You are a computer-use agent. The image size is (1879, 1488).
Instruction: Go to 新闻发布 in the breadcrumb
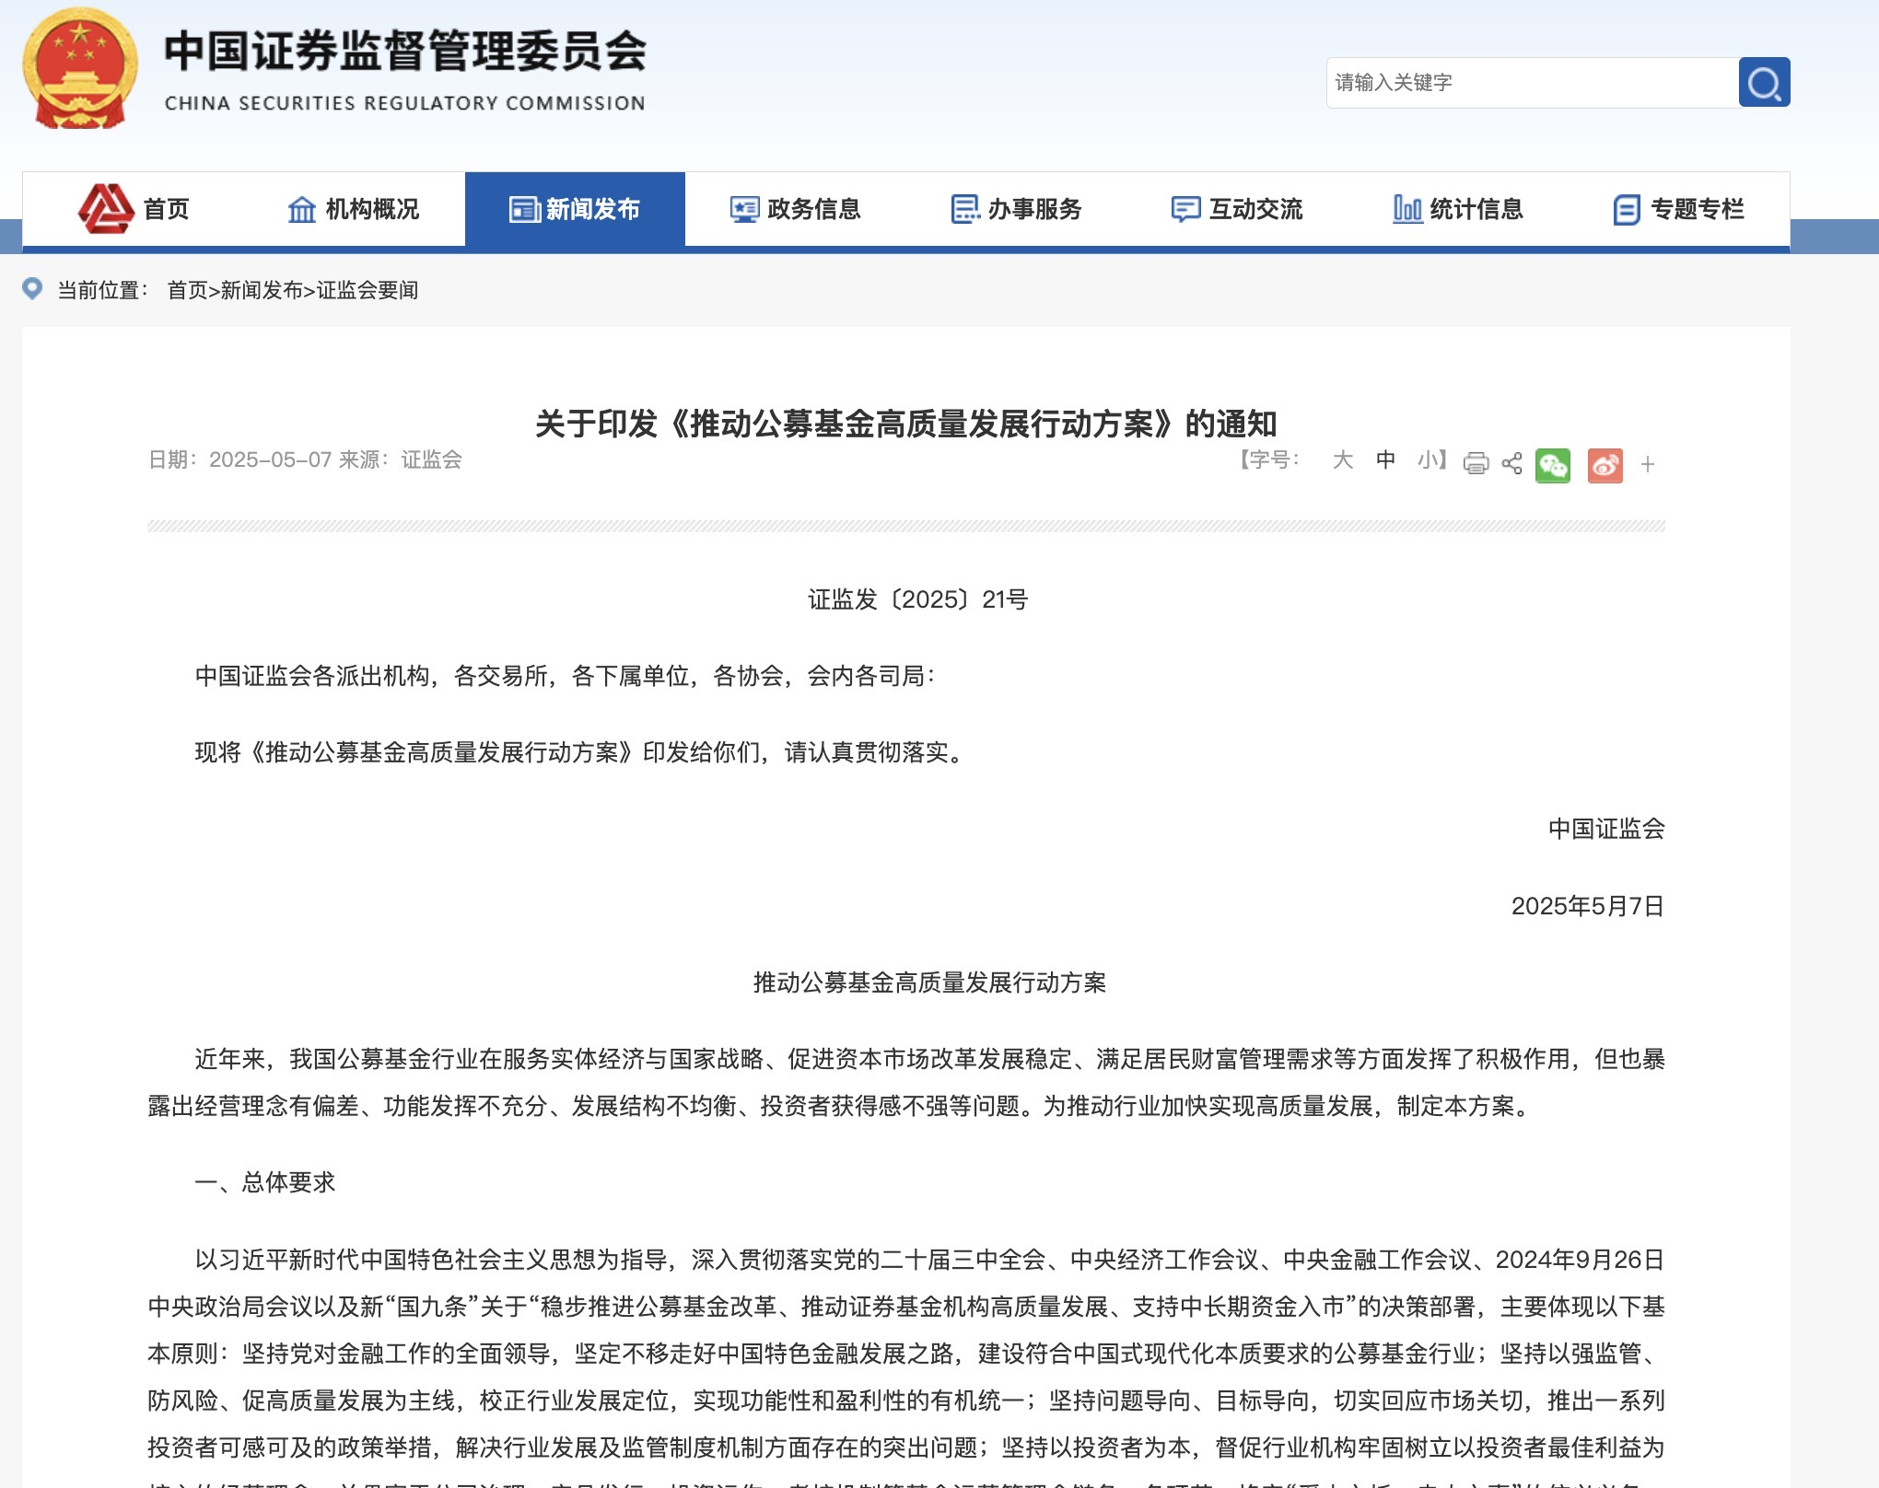coord(262,290)
